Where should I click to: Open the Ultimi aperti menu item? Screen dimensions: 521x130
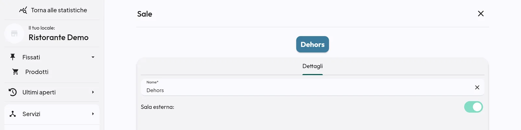click(52, 92)
